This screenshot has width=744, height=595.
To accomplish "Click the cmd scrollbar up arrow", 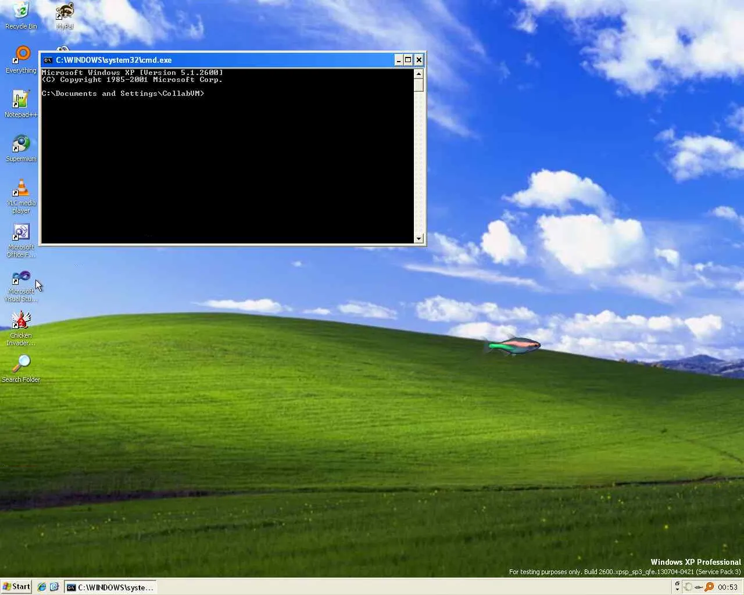I will (419, 74).
